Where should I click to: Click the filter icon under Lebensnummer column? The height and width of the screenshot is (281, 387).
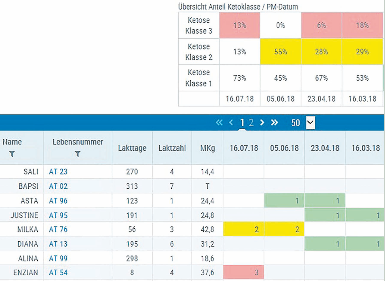[78, 154]
